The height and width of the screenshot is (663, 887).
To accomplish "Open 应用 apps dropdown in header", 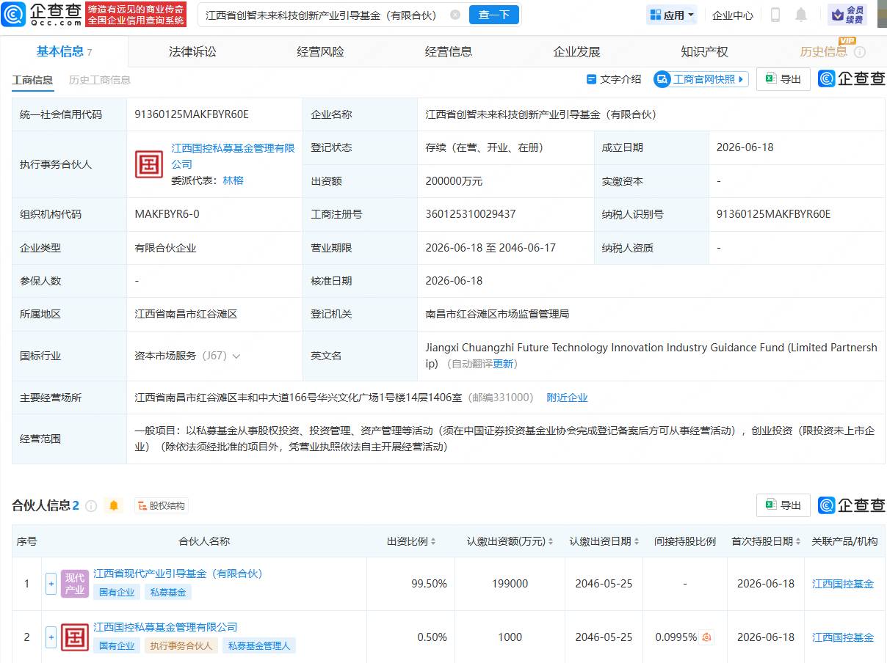I will point(672,15).
